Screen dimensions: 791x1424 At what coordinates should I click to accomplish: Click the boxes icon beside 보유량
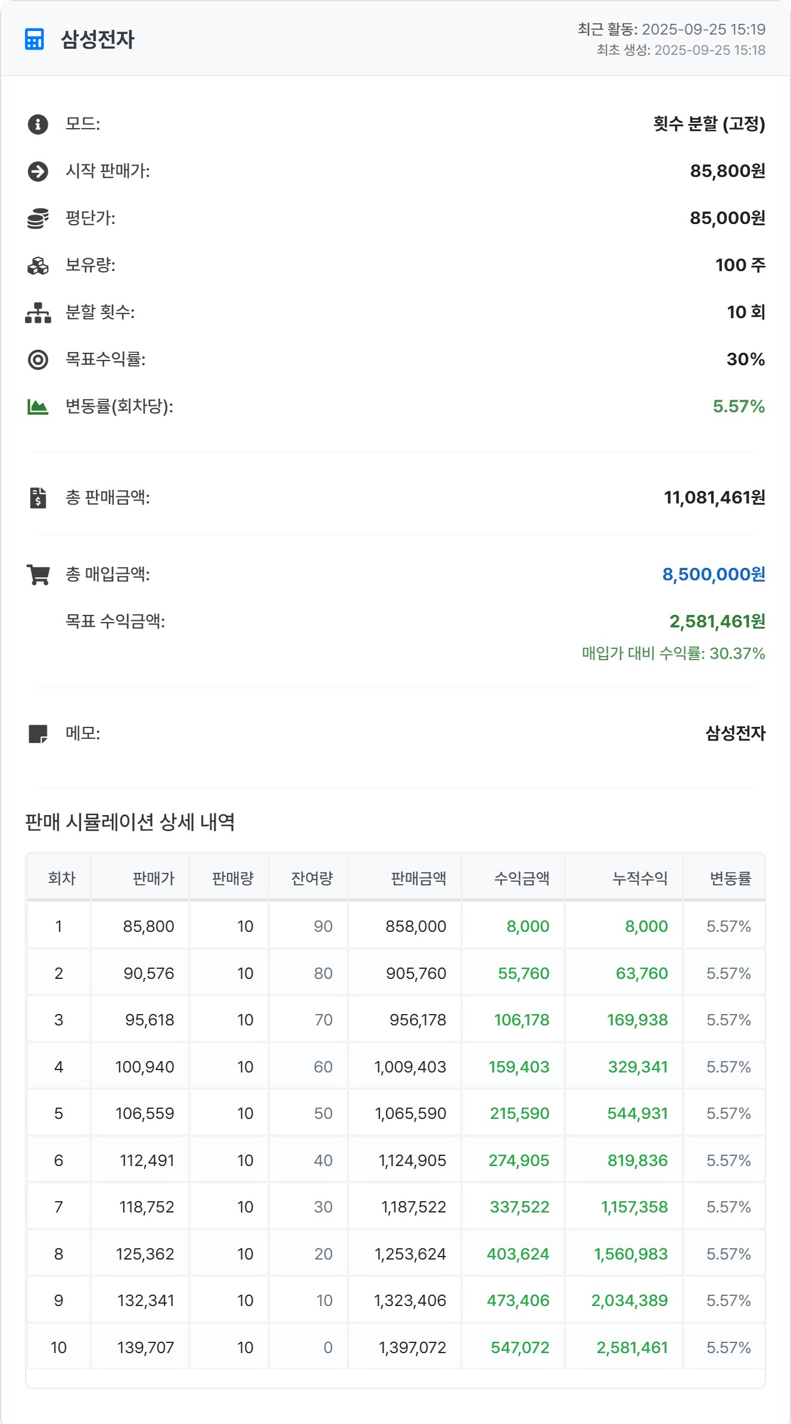coord(38,266)
